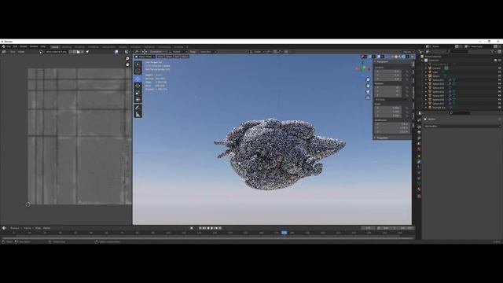Click the image editor pan hand icon
This screenshot has height=283, width=503.
127,64
